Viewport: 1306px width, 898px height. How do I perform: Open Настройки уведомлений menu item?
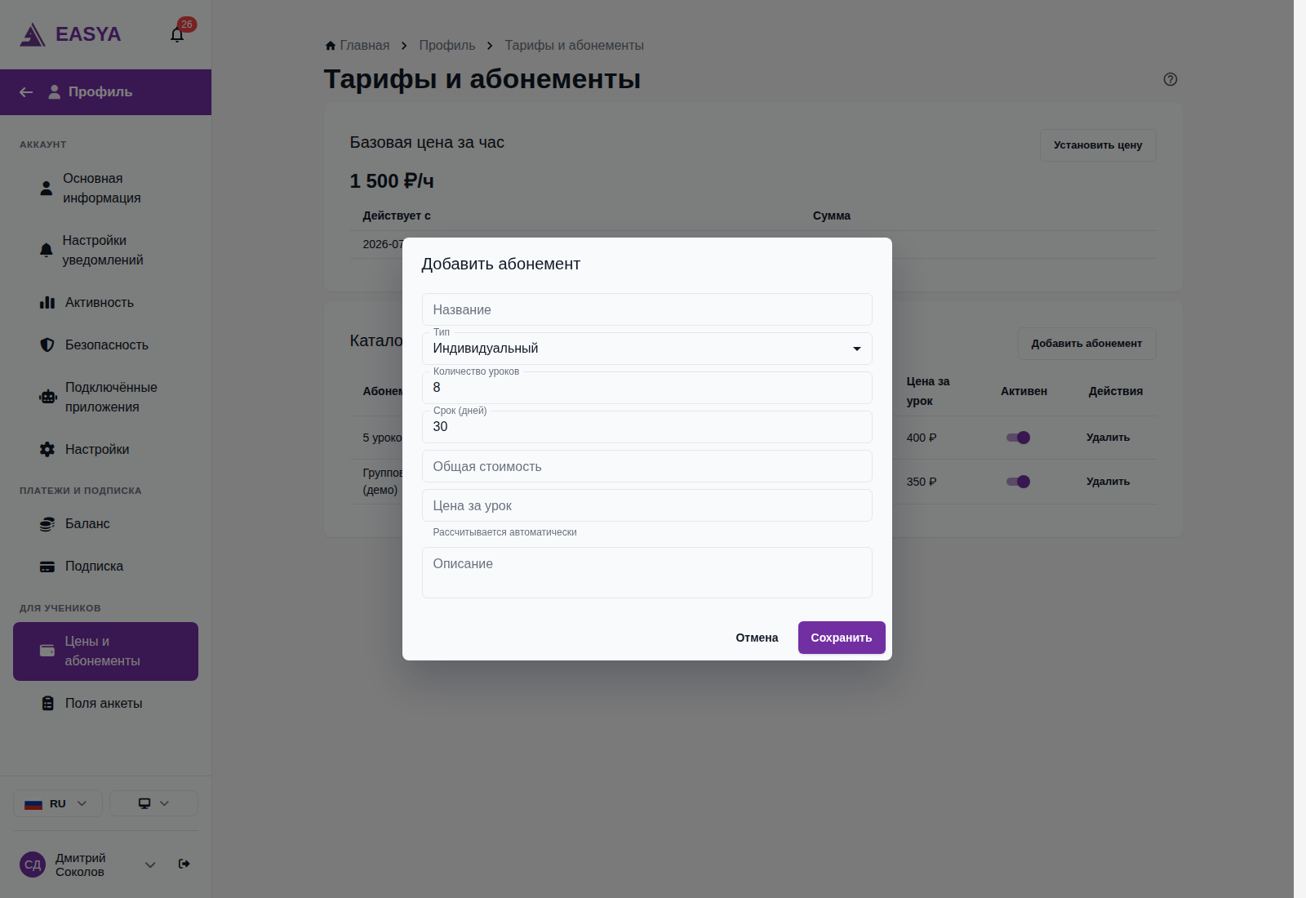pyautogui.click(x=105, y=251)
